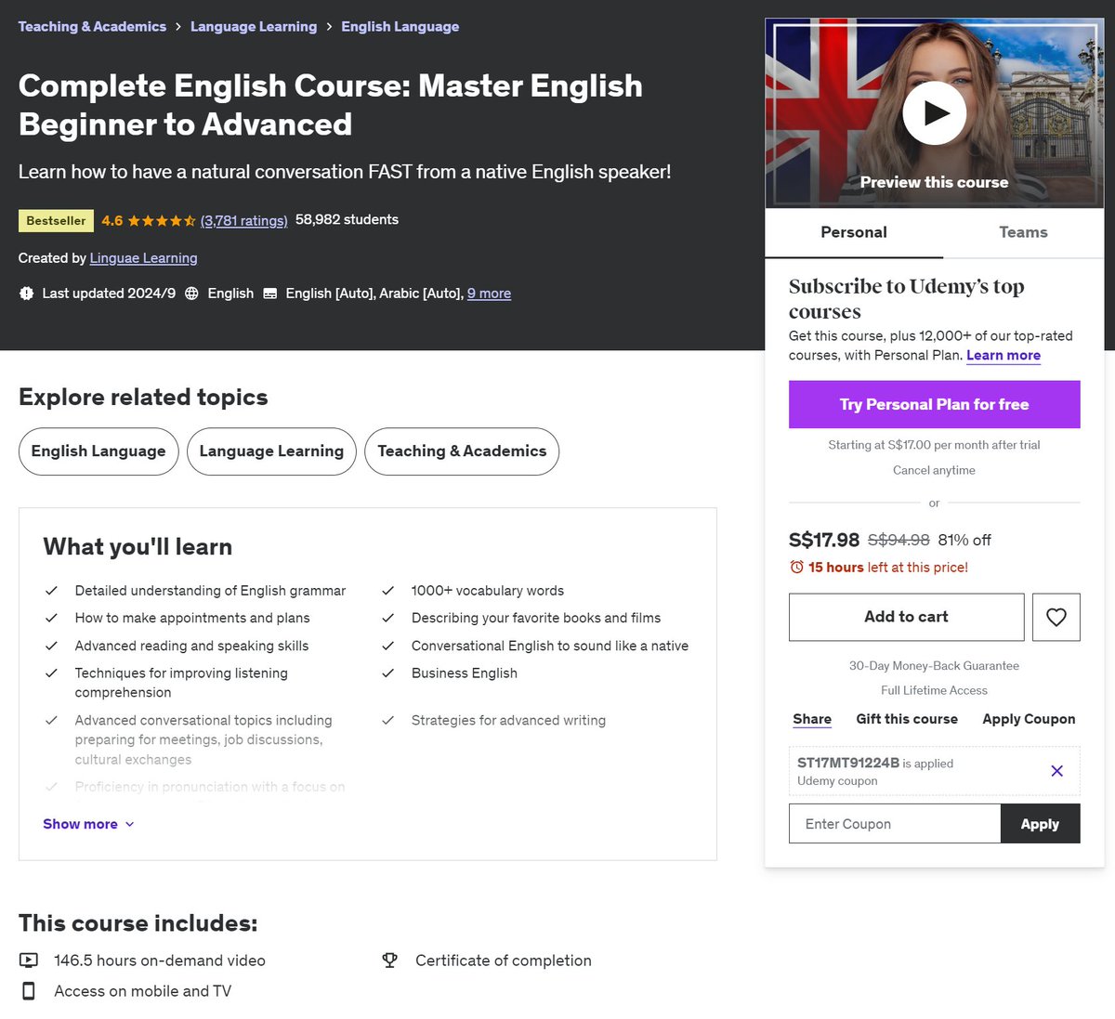Open the 3,781 ratings link

coord(244,220)
